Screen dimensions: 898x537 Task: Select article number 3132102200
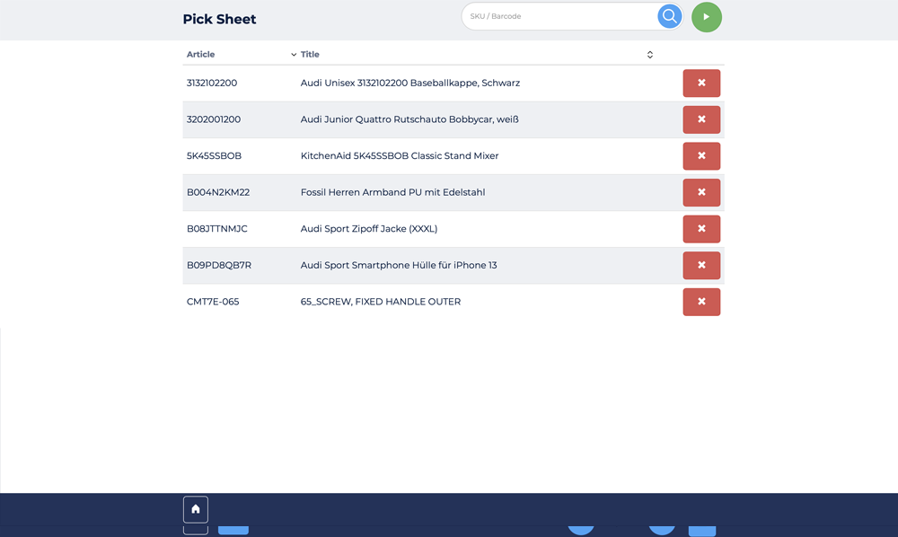click(x=212, y=83)
